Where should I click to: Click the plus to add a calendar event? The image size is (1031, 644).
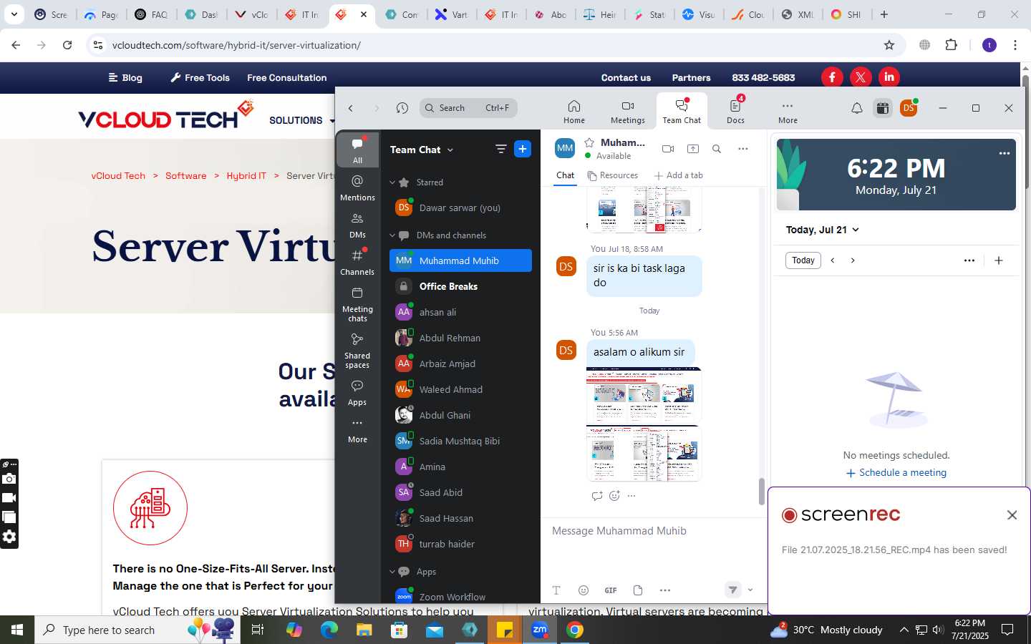click(x=999, y=260)
